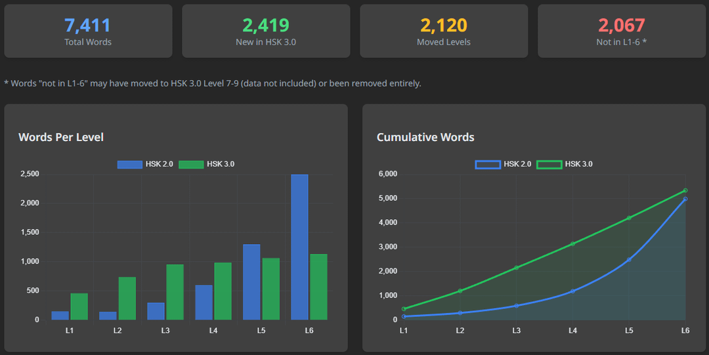Select the HSK 2.0 line point at L4
709x355 pixels.
point(572,291)
